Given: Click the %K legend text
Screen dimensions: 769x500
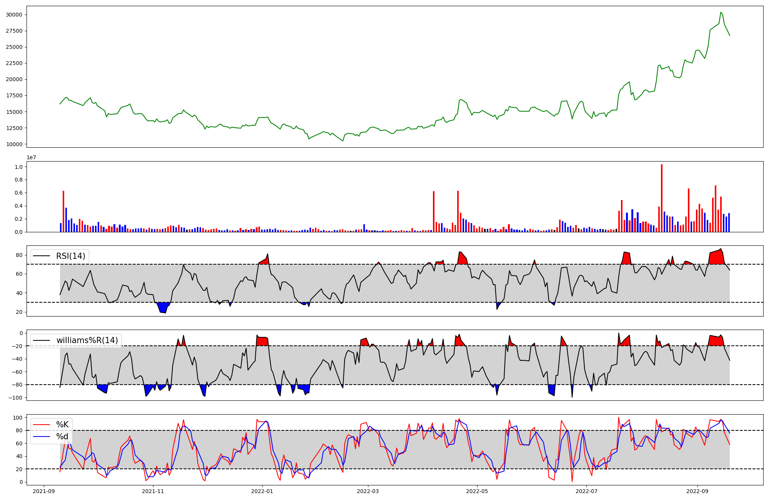Looking at the screenshot, I should point(62,425).
